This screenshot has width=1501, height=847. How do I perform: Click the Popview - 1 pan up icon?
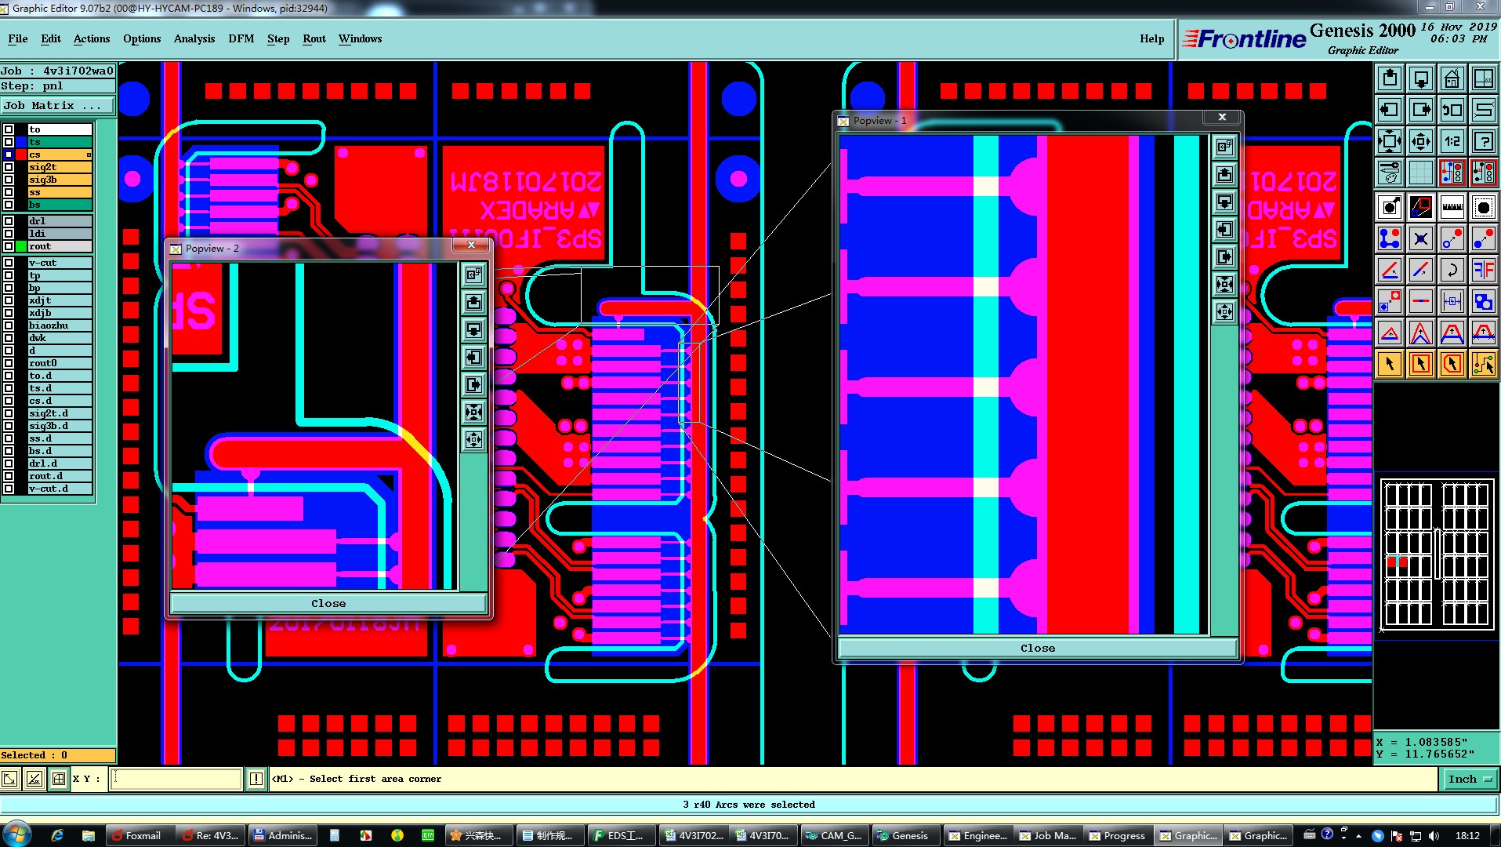click(x=1225, y=174)
